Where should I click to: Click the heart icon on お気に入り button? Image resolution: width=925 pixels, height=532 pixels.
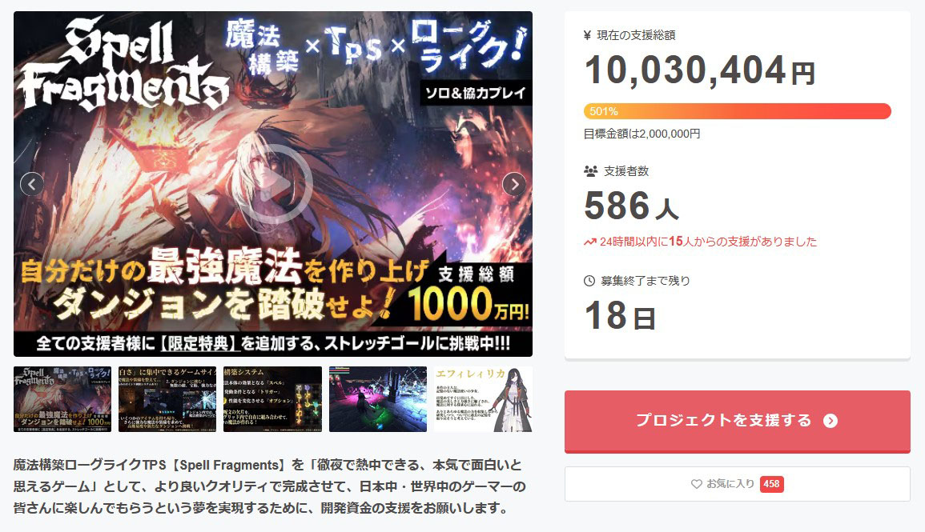click(x=697, y=484)
